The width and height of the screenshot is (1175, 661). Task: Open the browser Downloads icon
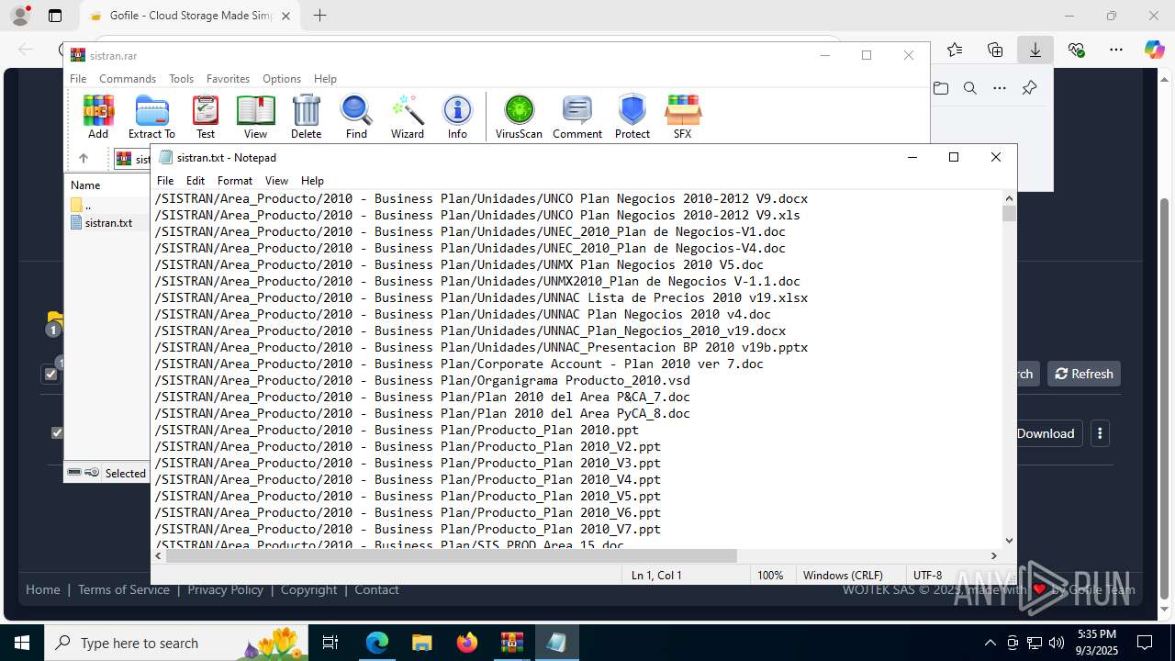(x=1035, y=50)
